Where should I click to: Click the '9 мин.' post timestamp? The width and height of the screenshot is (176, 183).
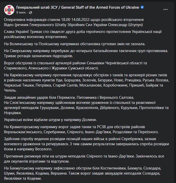tap(21, 12)
